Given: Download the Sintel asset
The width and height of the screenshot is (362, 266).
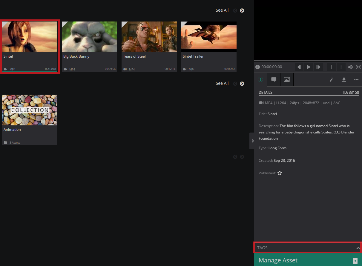Looking at the screenshot, I should coord(344,80).
